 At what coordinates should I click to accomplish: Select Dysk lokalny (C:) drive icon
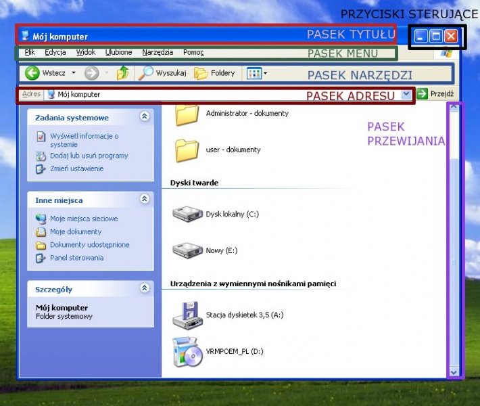[x=187, y=214]
